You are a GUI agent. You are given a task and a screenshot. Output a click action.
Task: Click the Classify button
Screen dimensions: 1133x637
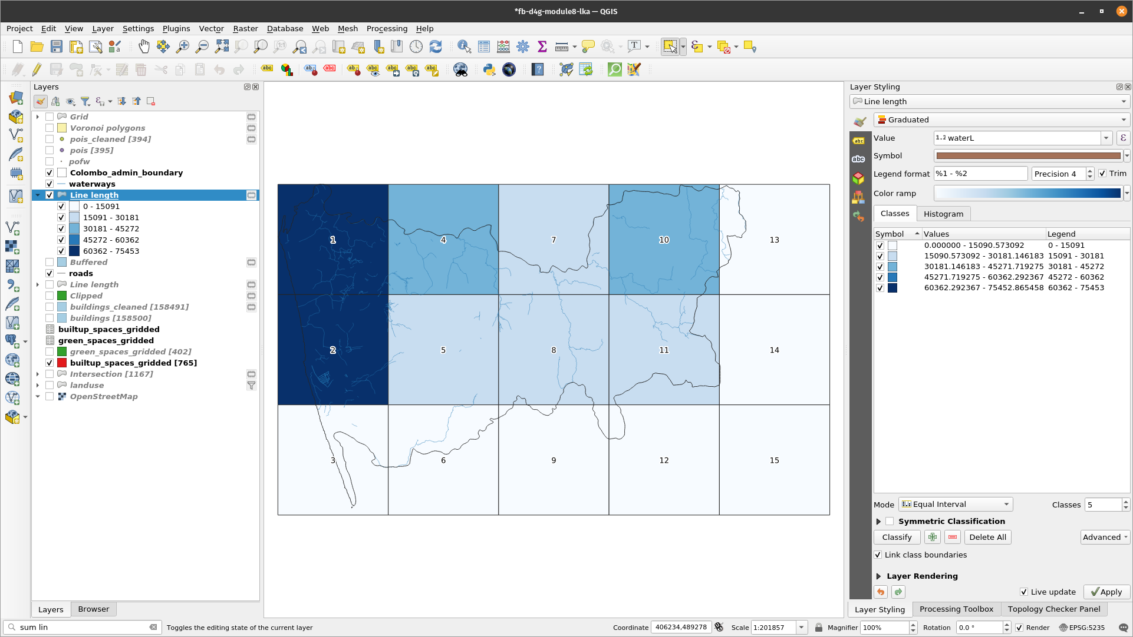pyautogui.click(x=897, y=538)
